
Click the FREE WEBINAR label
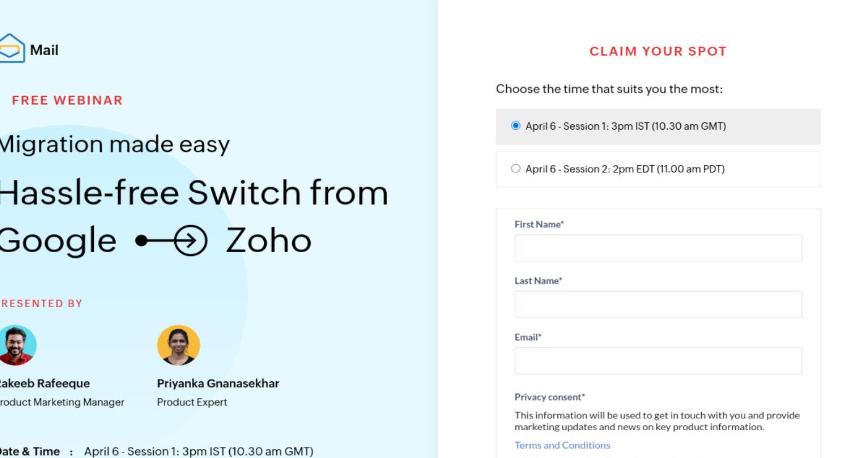(x=67, y=100)
